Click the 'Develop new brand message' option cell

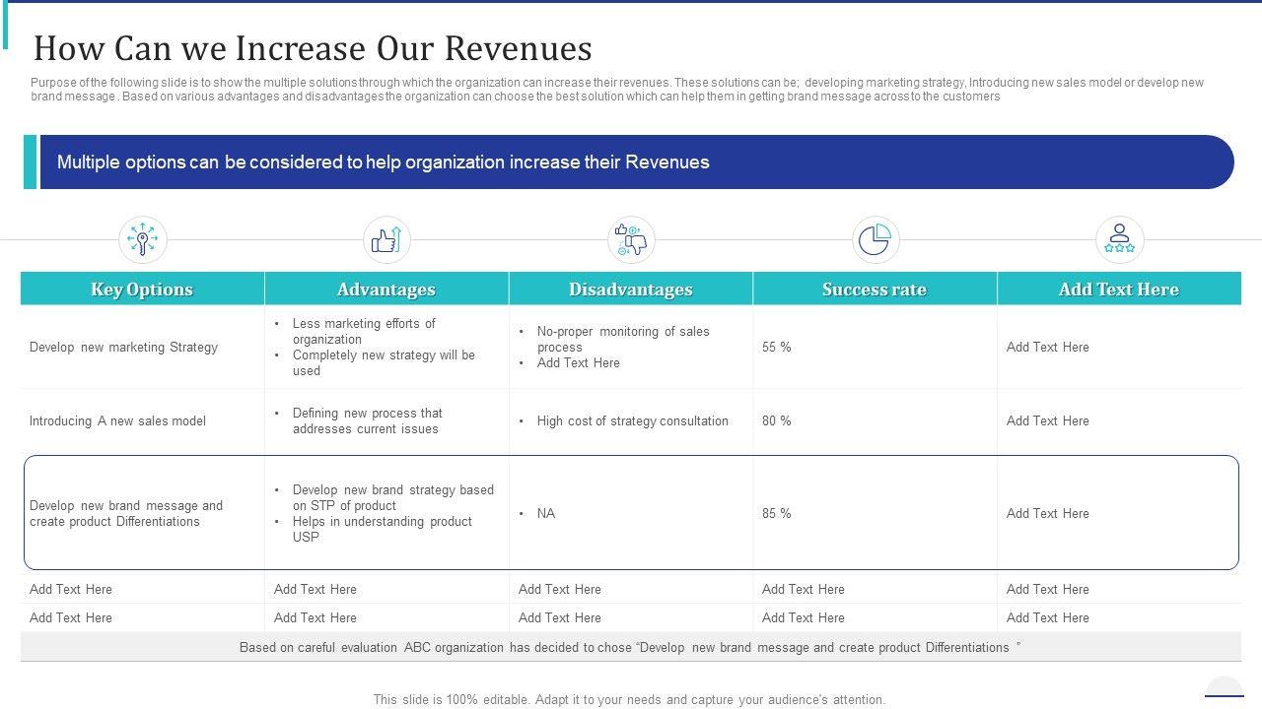(126, 514)
